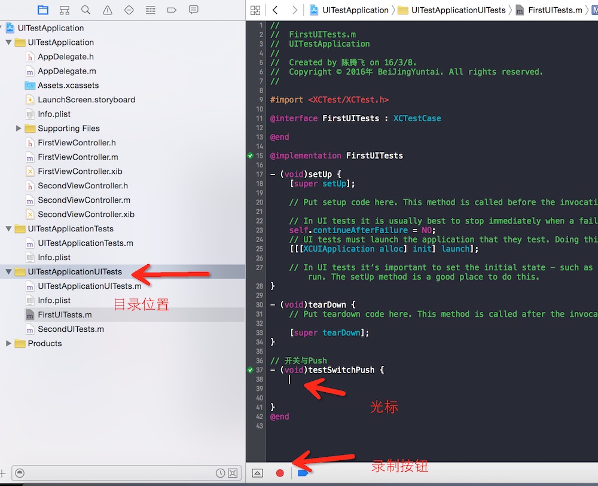Open the Project navigator tab
Image resolution: width=598 pixels, height=486 pixels.
42,10
